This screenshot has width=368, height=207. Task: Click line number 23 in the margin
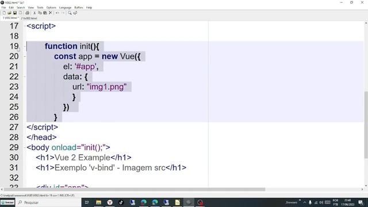point(14,87)
